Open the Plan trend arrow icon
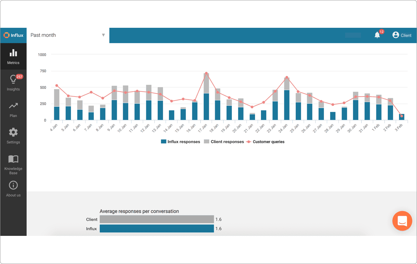This screenshot has width=417, height=264. (13, 106)
